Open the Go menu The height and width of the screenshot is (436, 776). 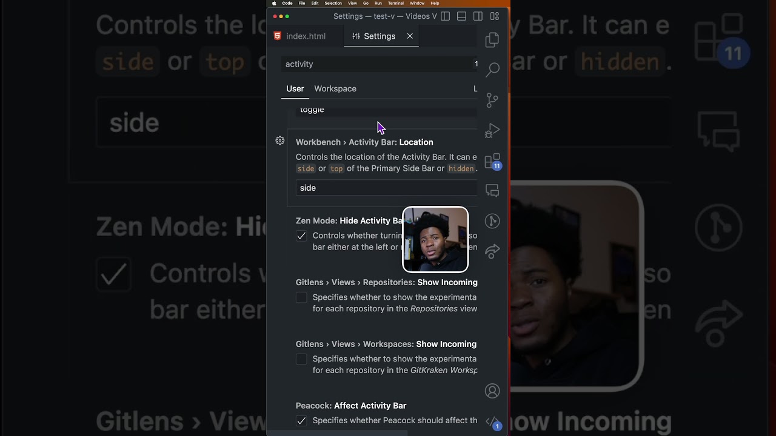click(366, 3)
